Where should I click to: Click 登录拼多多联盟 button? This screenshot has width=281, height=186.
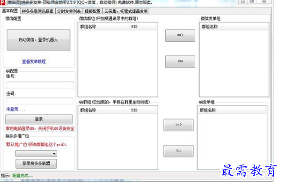(x=36, y=163)
